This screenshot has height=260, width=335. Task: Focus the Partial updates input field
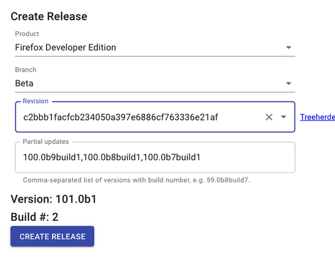pos(155,157)
